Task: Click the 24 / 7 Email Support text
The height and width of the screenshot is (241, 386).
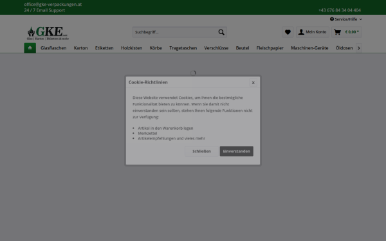Action: tap(44, 10)
